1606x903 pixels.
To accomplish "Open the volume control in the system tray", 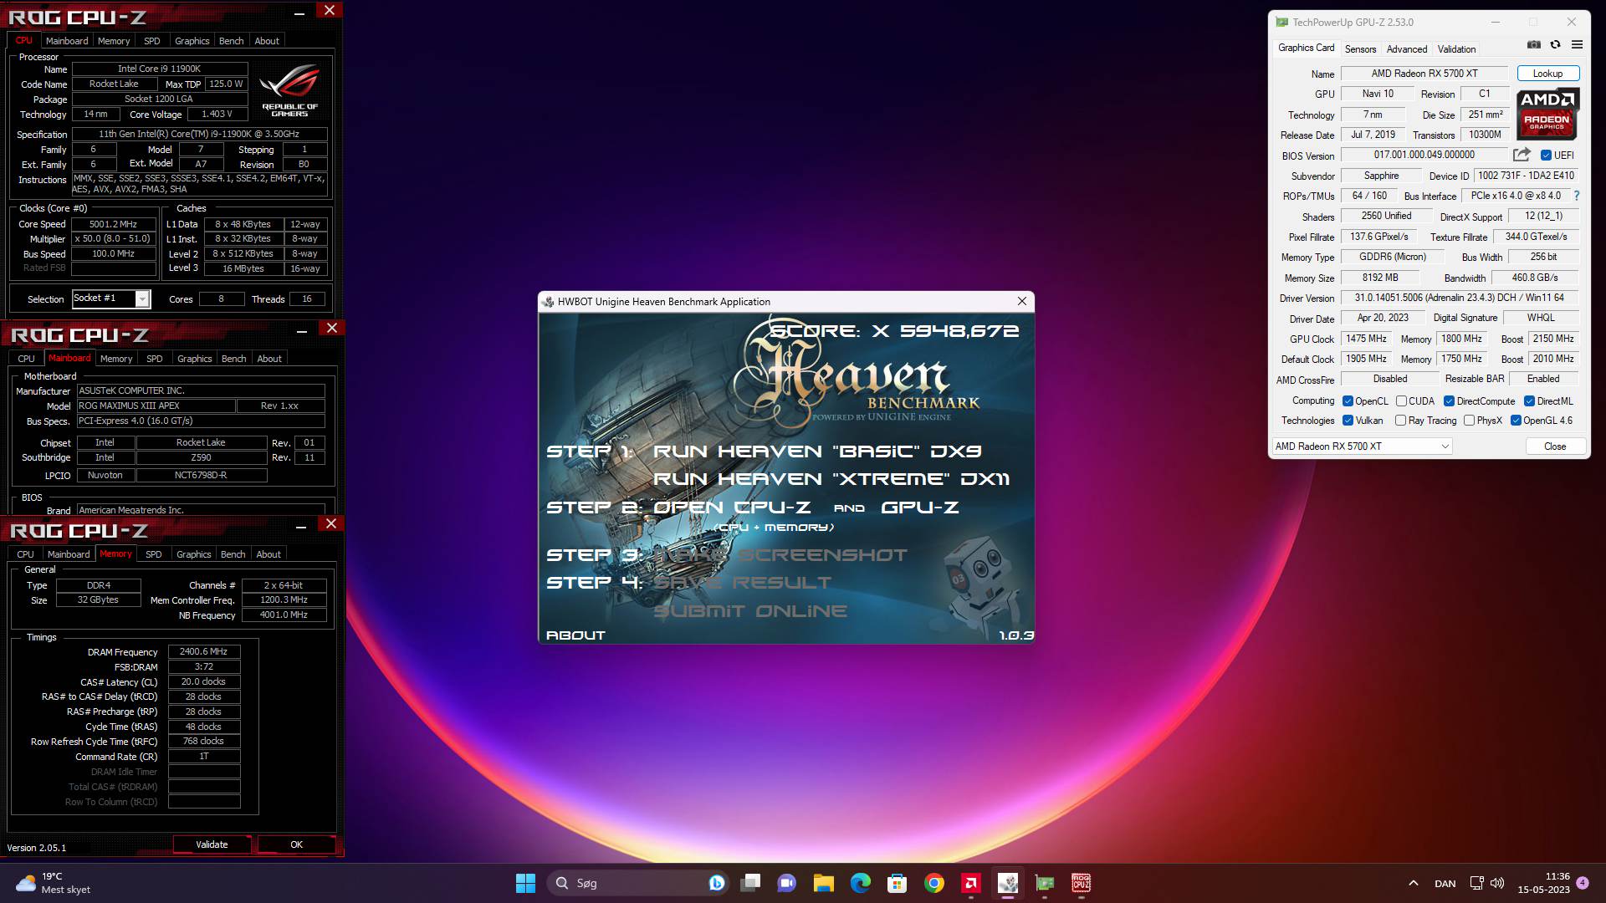I will (x=1497, y=883).
